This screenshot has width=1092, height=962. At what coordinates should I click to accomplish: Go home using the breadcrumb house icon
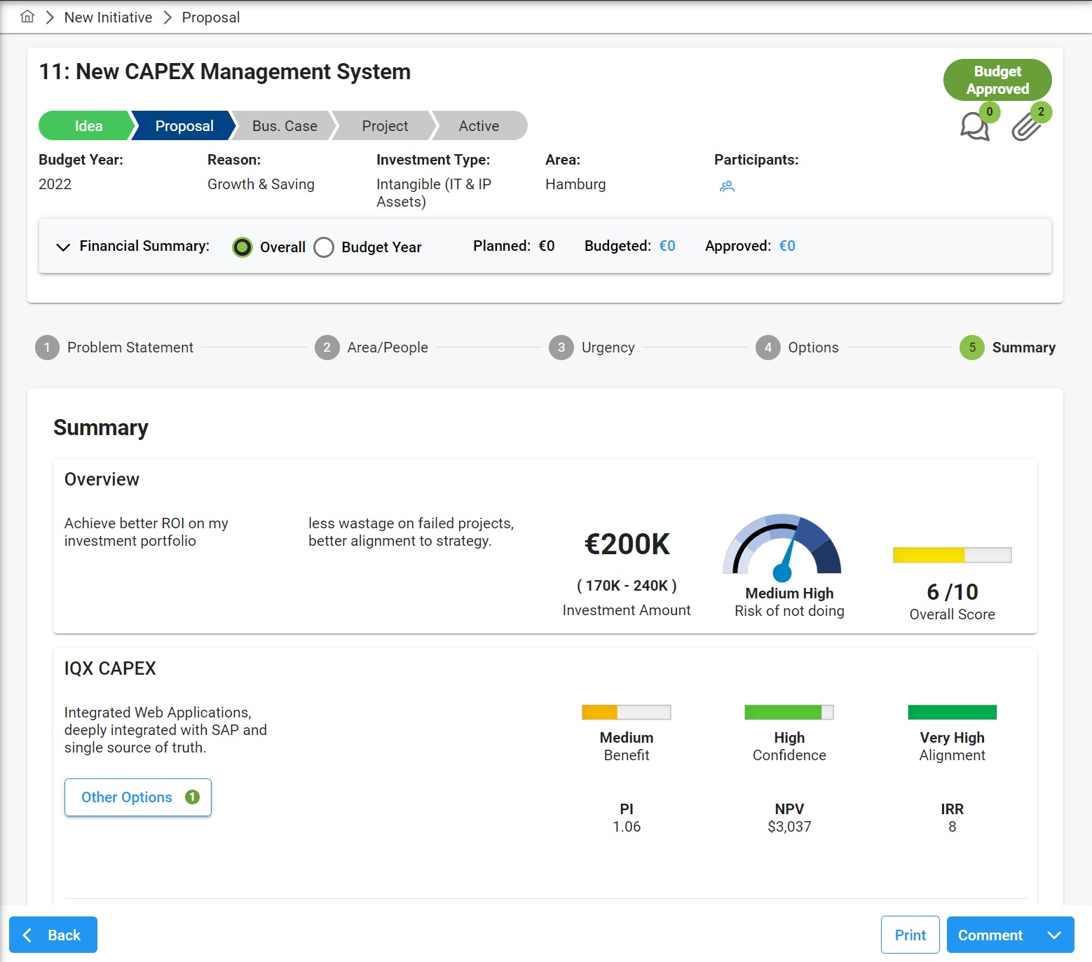(27, 16)
